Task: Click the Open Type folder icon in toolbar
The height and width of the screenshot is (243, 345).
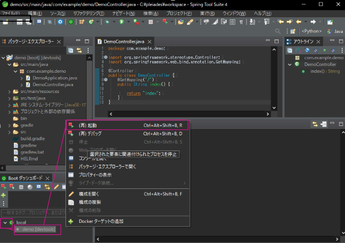Action: coord(181,22)
